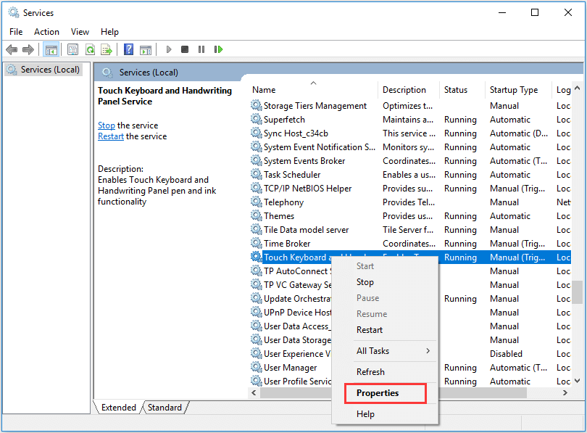The height and width of the screenshot is (433, 587).
Task: Click gear icon beside Time Broker
Action: [x=256, y=244]
